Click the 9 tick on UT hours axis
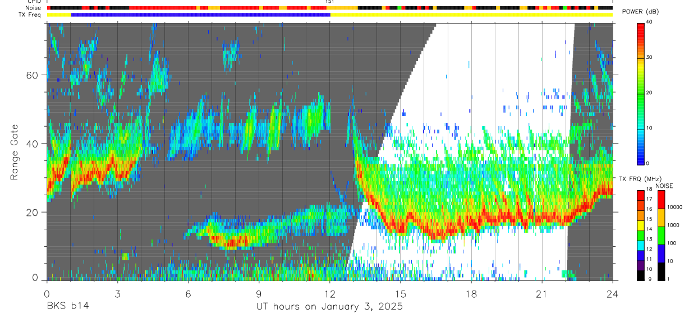 click(x=259, y=293)
